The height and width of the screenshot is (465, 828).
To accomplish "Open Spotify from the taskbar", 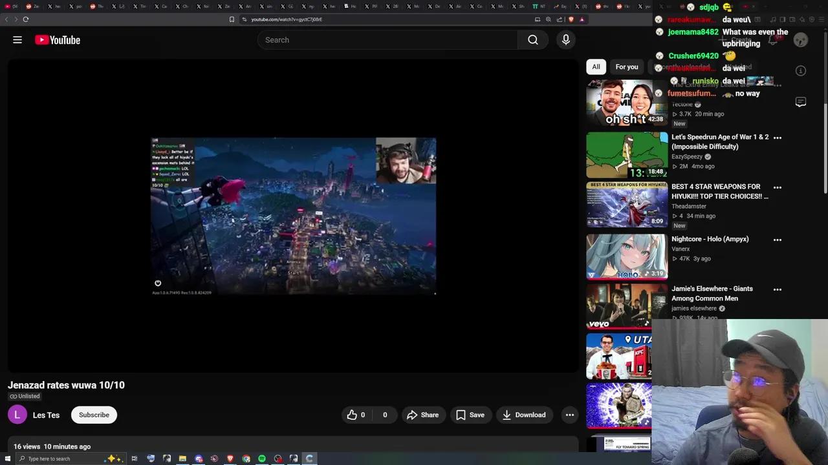I will click(262, 459).
